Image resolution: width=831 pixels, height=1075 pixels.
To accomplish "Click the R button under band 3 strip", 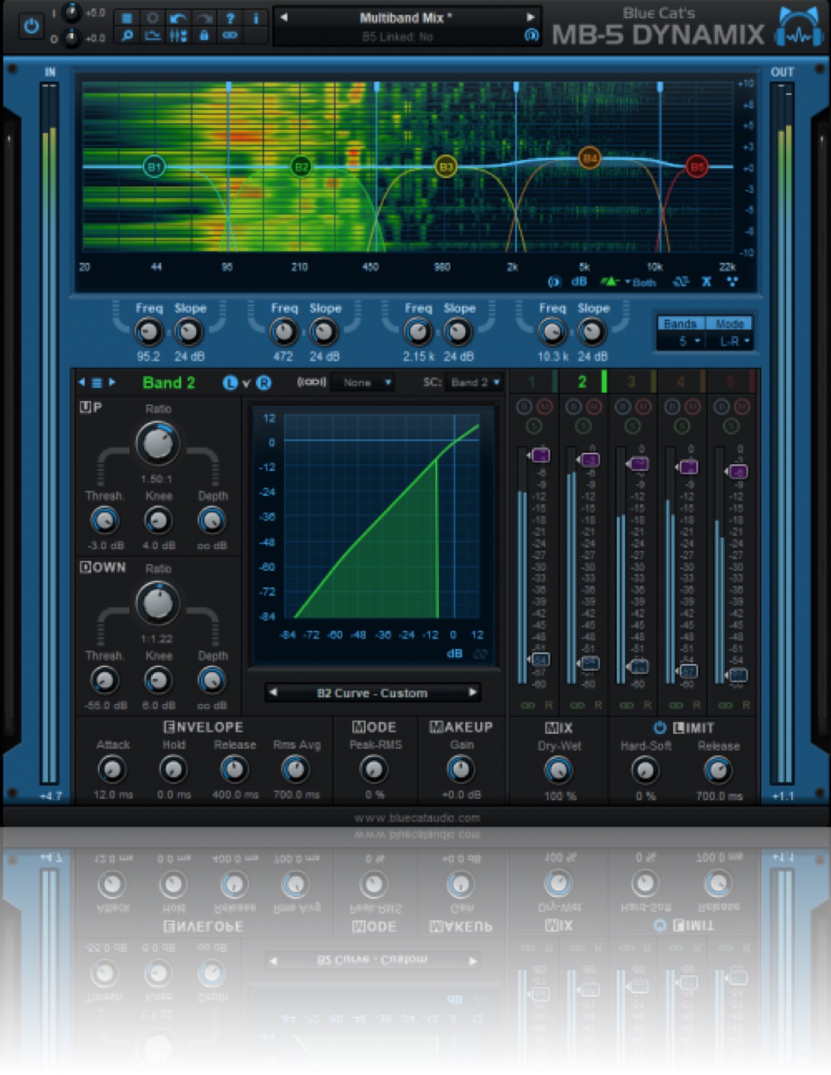I will (648, 705).
